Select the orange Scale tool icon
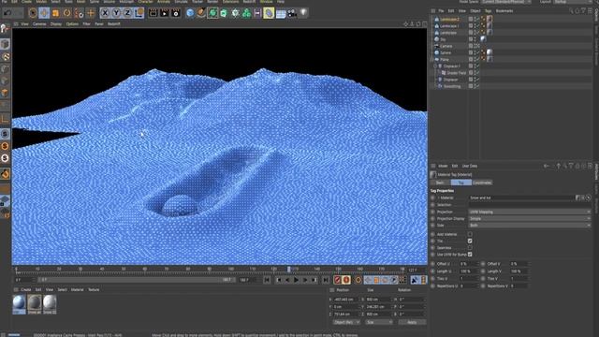The width and height of the screenshot is (599, 337). [x=56, y=13]
